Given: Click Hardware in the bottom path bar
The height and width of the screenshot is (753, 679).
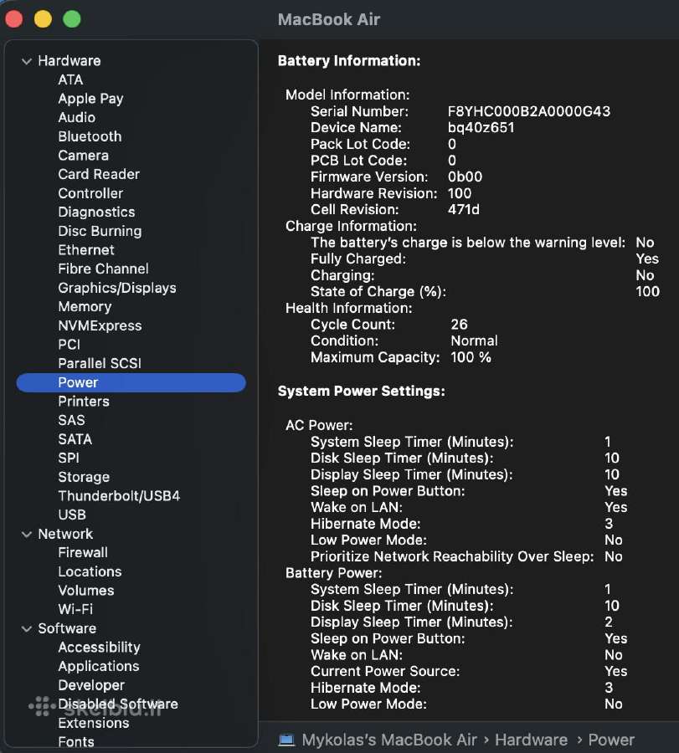Looking at the screenshot, I should coord(531,740).
